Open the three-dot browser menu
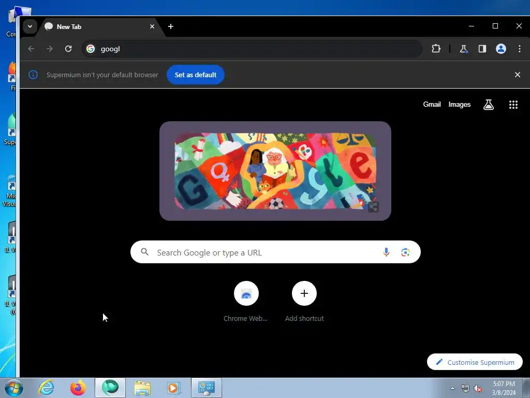This screenshot has width=530, height=398. pyautogui.click(x=520, y=49)
